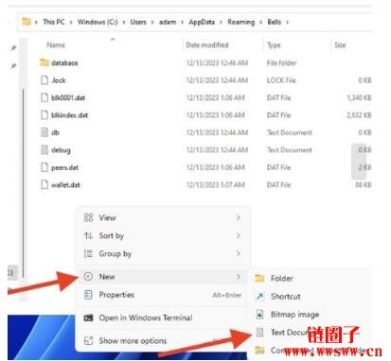Choose the Folder icon in New submenu
The width and height of the screenshot is (391, 361).
[259, 278]
